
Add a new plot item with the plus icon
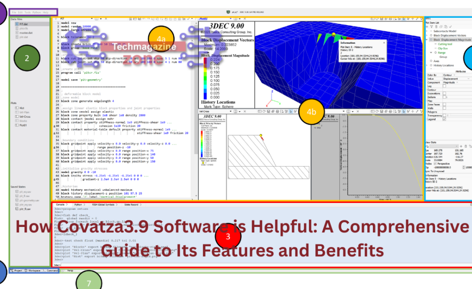pos(427,27)
